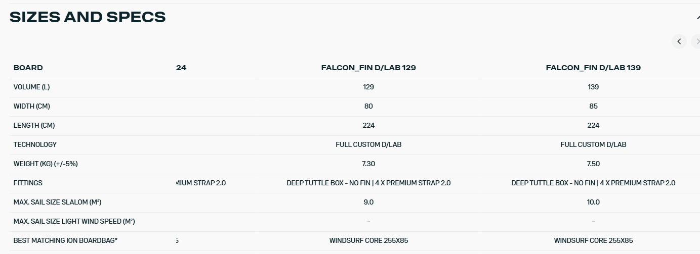Click the 10.0 max sail size cell
This screenshot has height=254, width=700.
coord(593,202)
